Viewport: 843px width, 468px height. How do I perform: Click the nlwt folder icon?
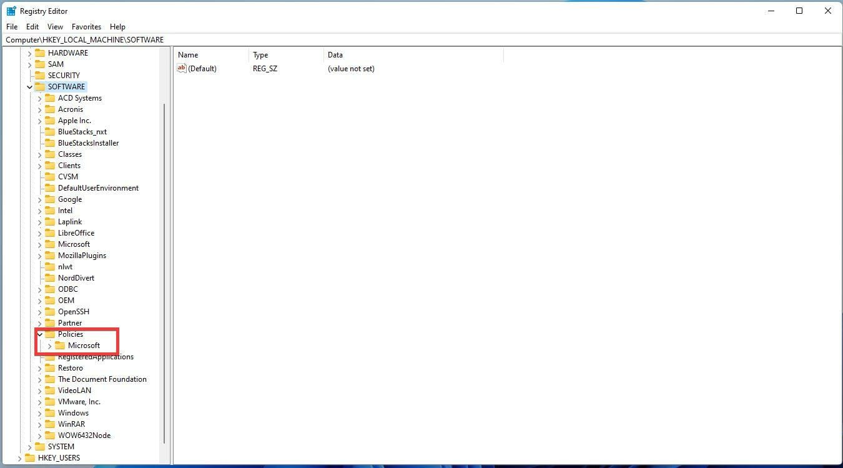[x=50, y=267]
